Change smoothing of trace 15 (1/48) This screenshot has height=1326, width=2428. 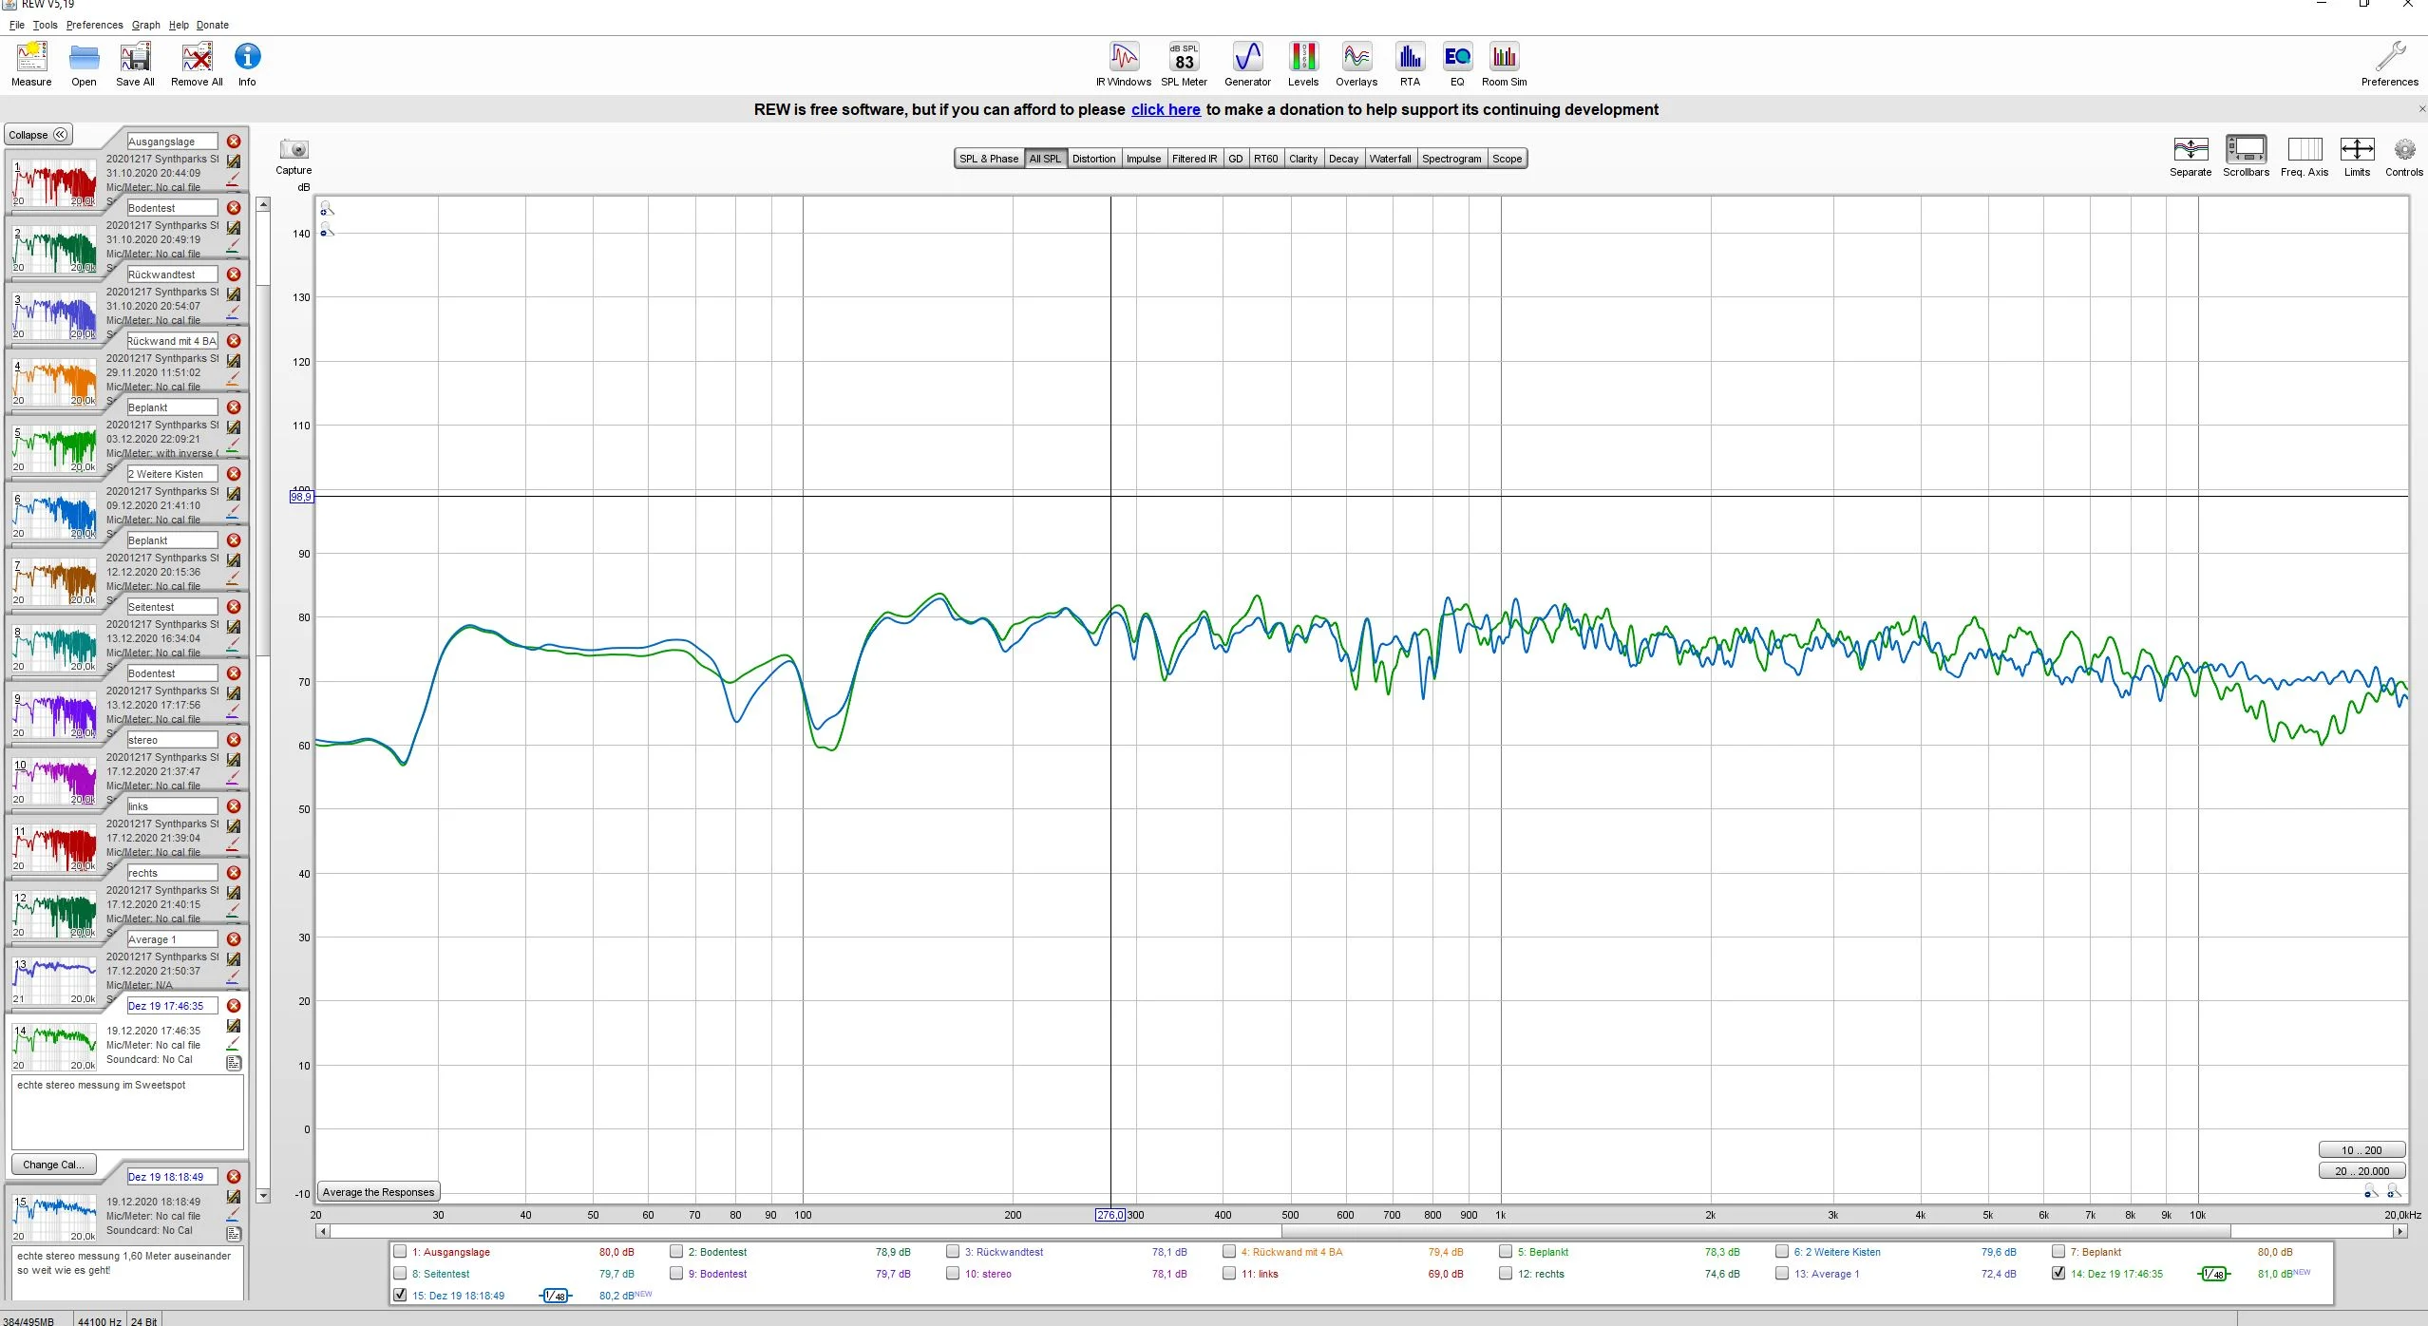tap(556, 1296)
